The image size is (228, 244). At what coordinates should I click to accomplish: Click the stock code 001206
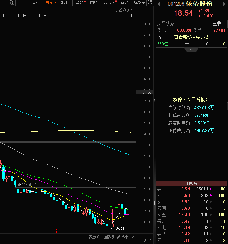pos(176,4)
